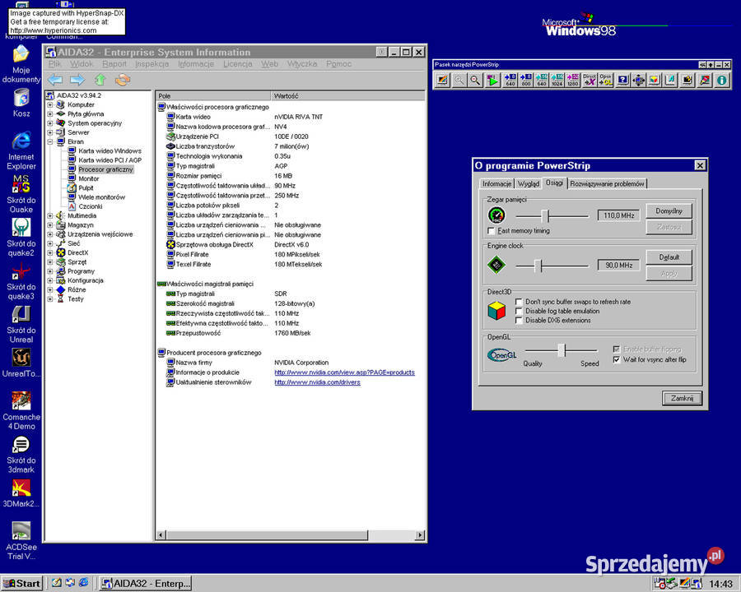The image size is (741, 592).
Task: Click the Engine clock slider handle
Action: pyautogui.click(x=538, y=266)
